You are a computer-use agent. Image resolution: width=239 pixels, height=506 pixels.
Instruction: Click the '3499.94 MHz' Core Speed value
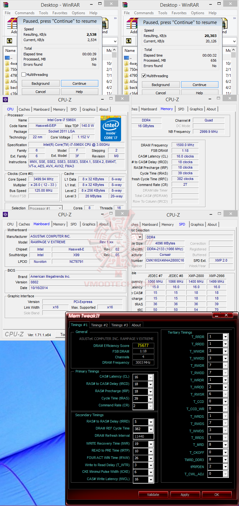[x=44, y=179]
